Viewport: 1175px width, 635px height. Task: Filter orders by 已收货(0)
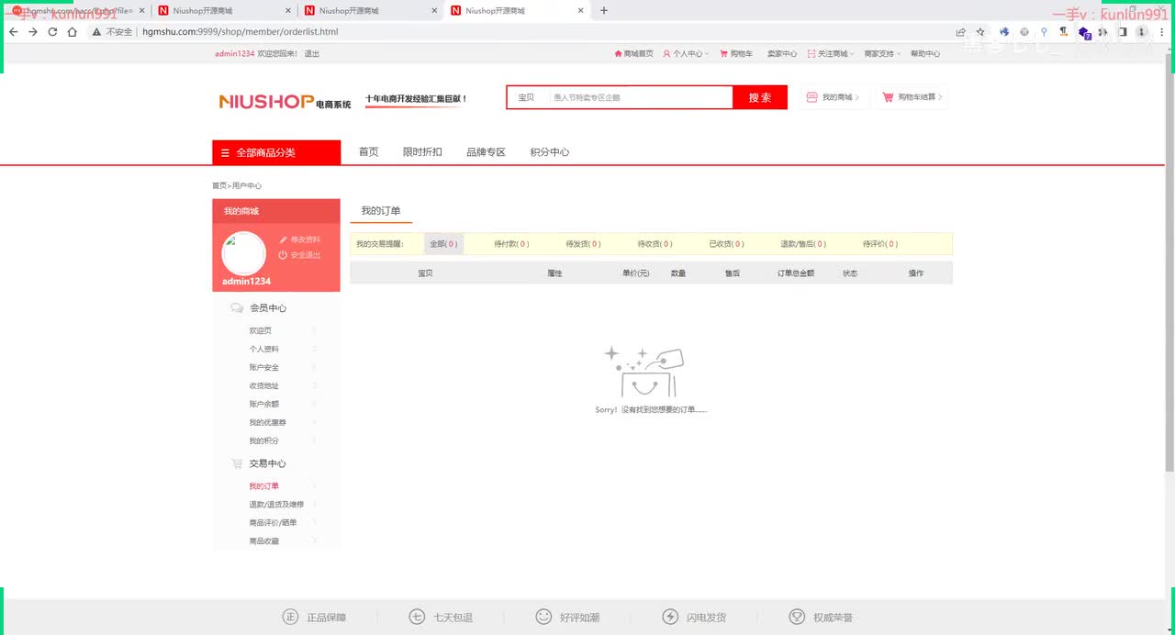pyautogui.click(x=726, y=244)
